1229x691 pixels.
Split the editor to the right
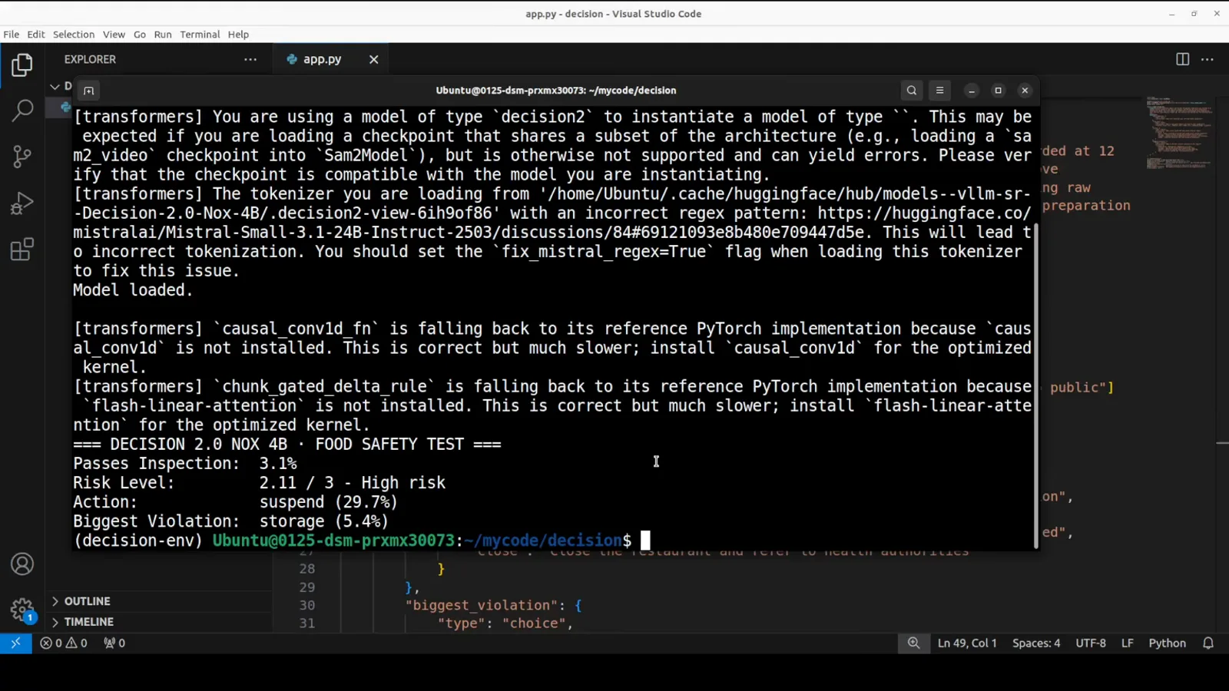click(1183, 59)
